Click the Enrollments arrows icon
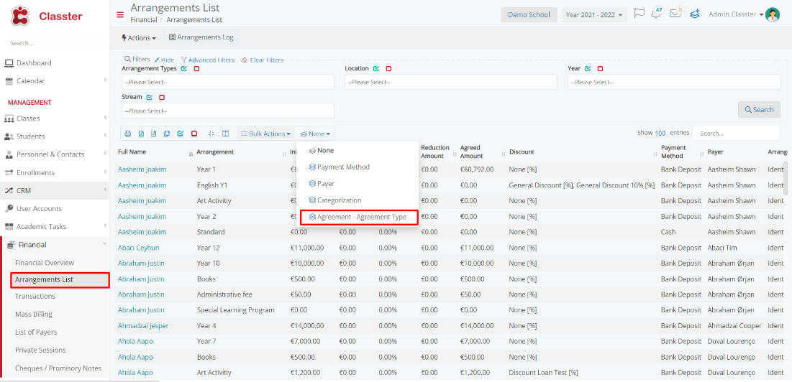This screenshot has height=382, width=792. coord(9,172)
